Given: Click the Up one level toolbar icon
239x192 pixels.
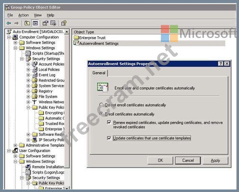Looking at the screenshot, I should click(27, 23).
